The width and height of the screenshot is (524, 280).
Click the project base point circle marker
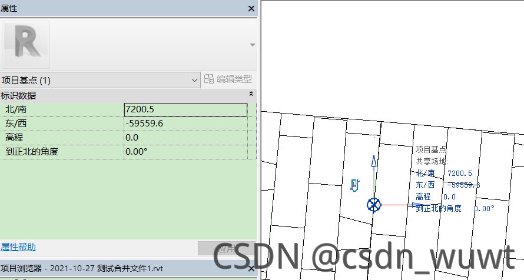pyautogui.click(x=374, y=205)
